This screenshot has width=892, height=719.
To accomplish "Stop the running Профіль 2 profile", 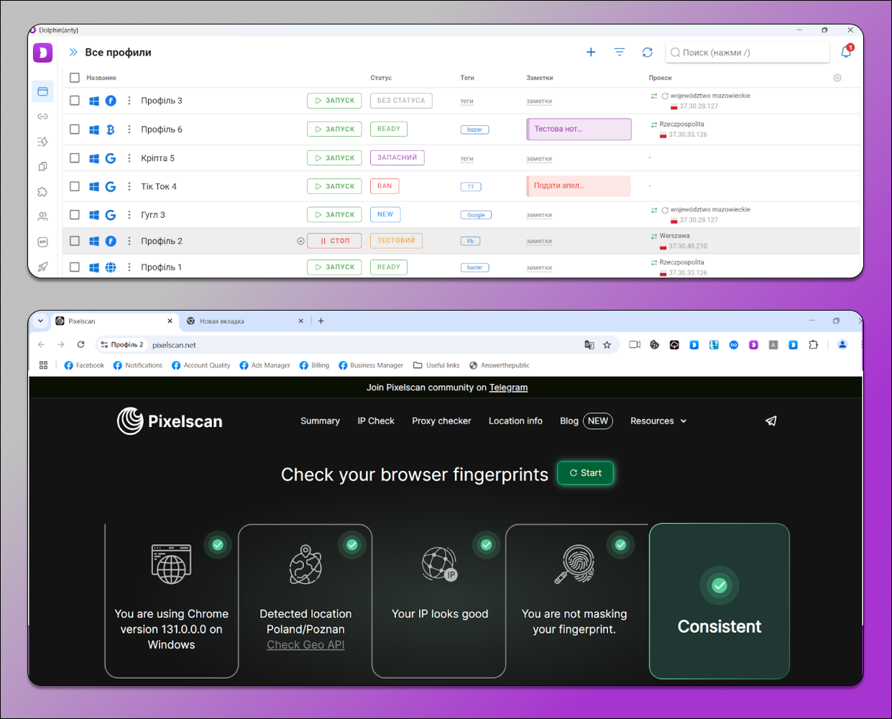I will click(x=334, y=241).
